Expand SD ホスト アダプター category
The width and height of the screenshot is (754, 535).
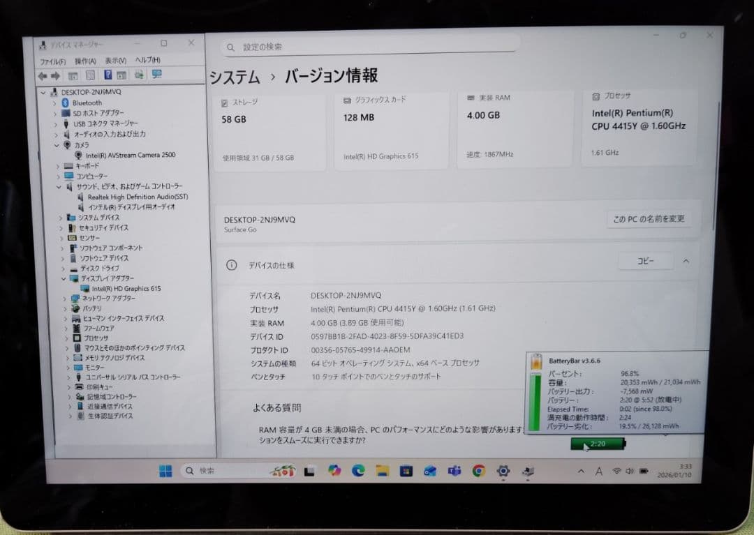click(55, 113)
